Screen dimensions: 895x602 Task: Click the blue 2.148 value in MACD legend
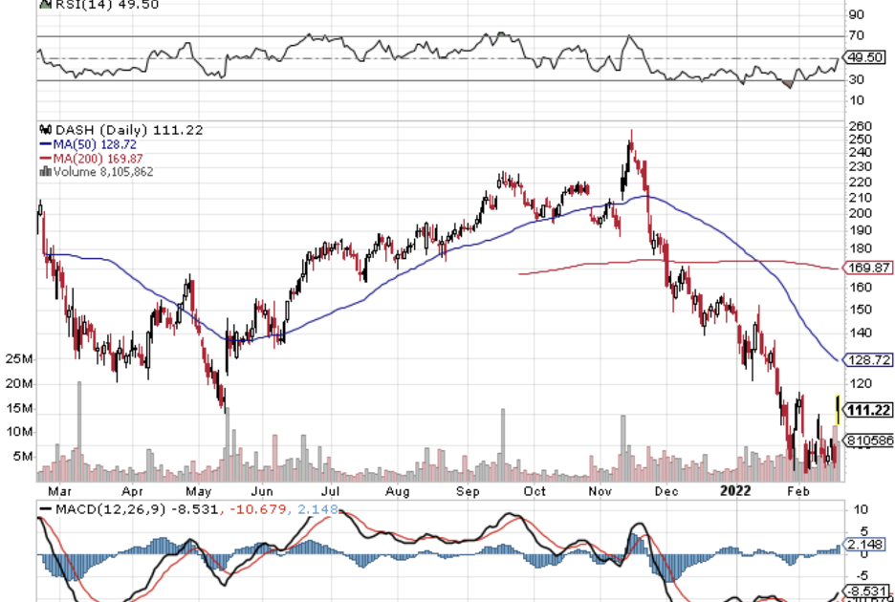click(x=316, y=509)
